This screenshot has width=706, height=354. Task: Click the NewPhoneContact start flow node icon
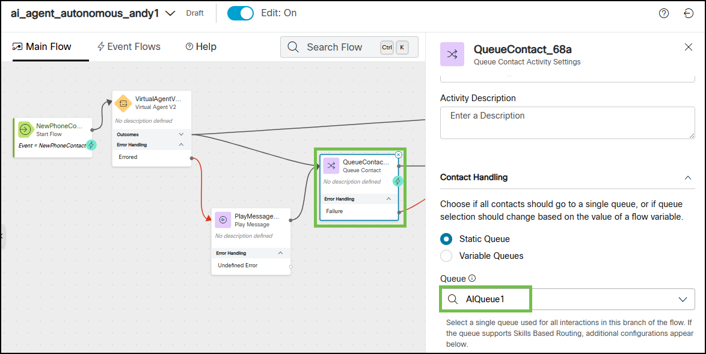coord(25,129)
